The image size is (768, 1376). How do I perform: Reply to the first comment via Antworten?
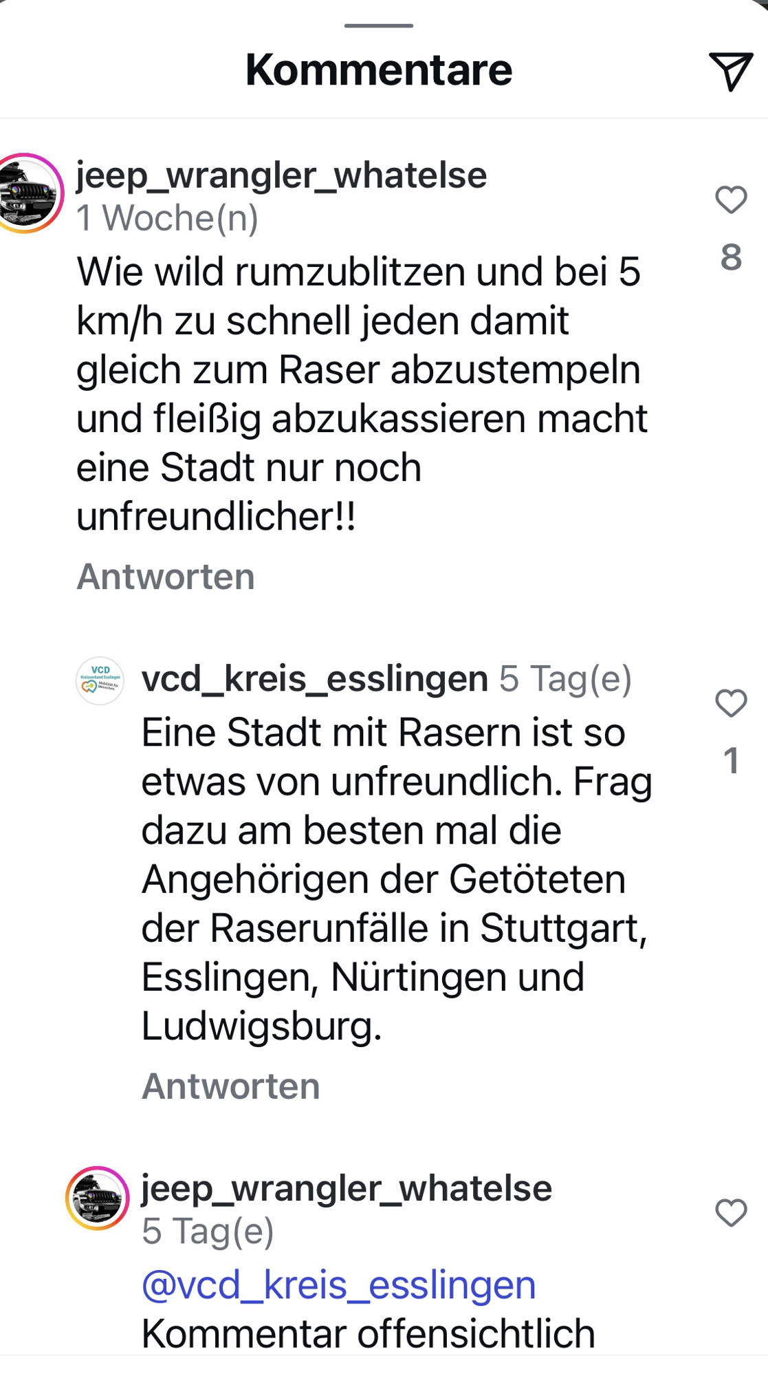click(166, 577)
